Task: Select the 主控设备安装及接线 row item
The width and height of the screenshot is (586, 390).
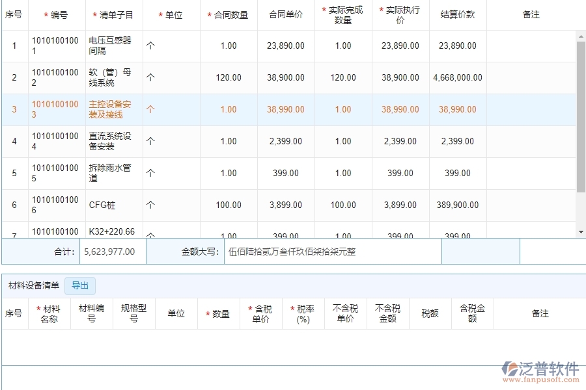Action: (111, 110)
